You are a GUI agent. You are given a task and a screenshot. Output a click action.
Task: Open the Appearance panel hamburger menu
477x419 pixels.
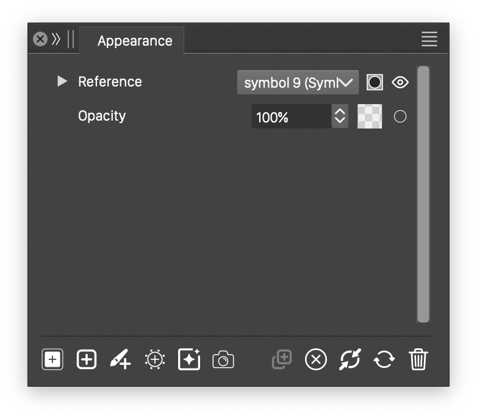pos(429,40)
